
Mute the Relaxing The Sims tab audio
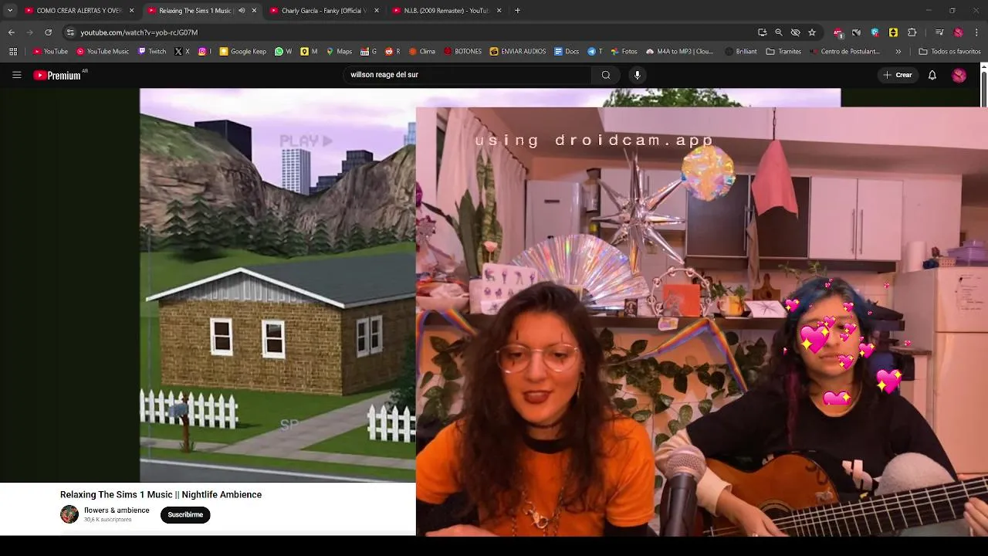(242, 11)
